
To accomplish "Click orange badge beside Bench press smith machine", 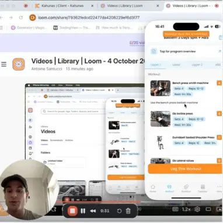I will 219,83.
